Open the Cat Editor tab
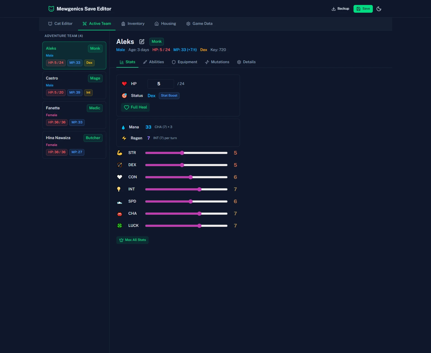The height and width of the screenshot is (353, 431). 60,24
